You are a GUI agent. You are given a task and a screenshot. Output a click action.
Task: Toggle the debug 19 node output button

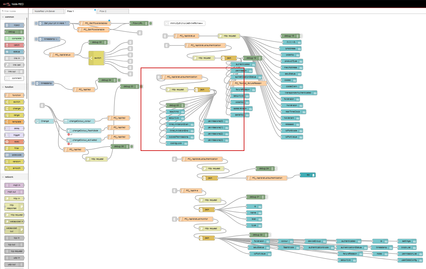pos(264,58)
